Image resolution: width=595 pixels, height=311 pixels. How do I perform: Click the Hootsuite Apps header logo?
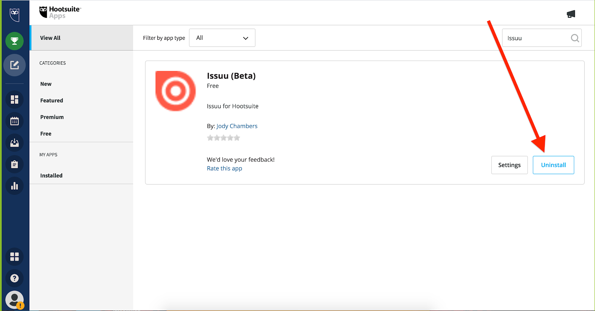pos(60,12)
